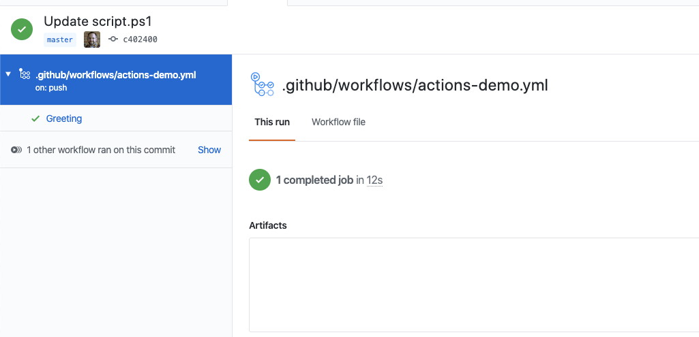Click the 12s run duration

(374, 180)
